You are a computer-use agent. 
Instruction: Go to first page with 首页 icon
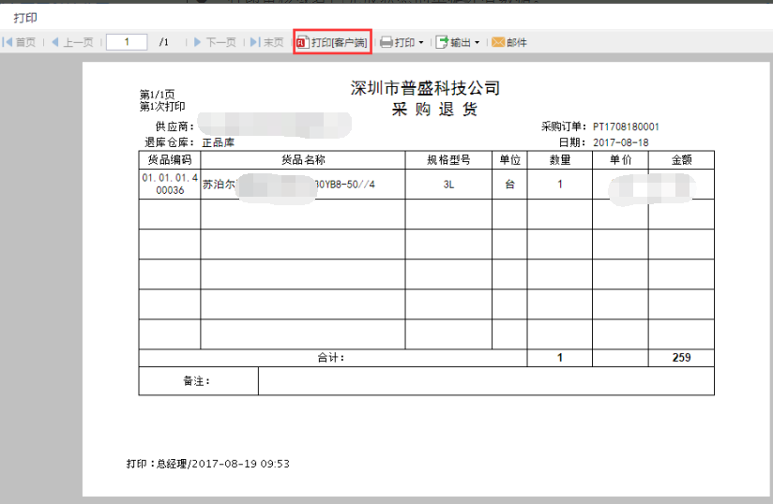8,42
